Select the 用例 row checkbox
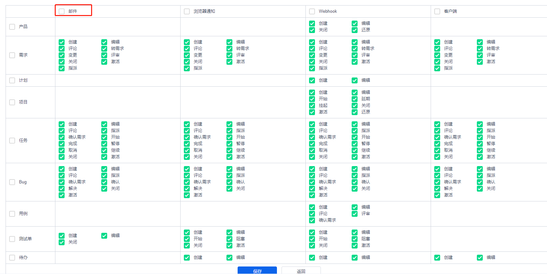The height and width of the screenshot is (274, 547). coord(12,214)
